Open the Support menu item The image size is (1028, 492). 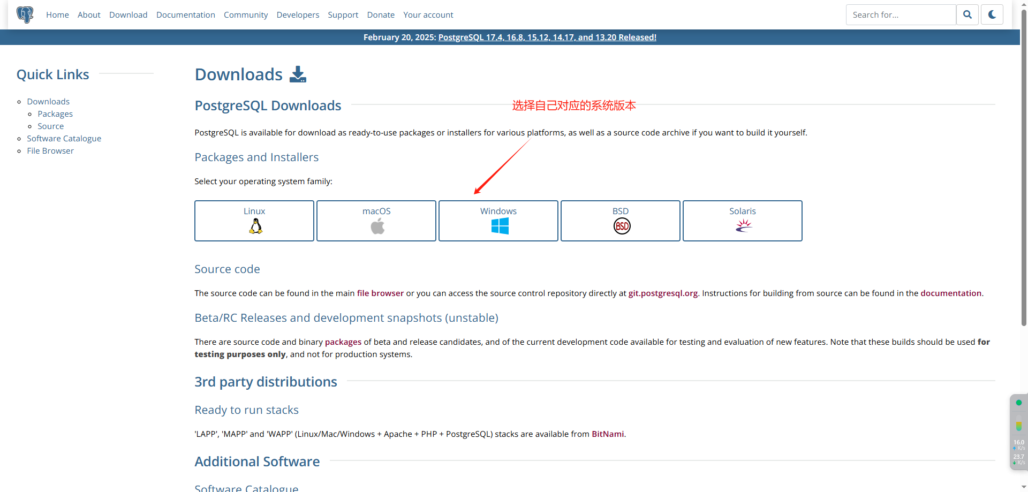(x=343, y=15)
